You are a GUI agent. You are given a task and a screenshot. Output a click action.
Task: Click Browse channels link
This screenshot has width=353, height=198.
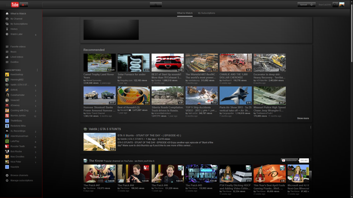(19, 175)
